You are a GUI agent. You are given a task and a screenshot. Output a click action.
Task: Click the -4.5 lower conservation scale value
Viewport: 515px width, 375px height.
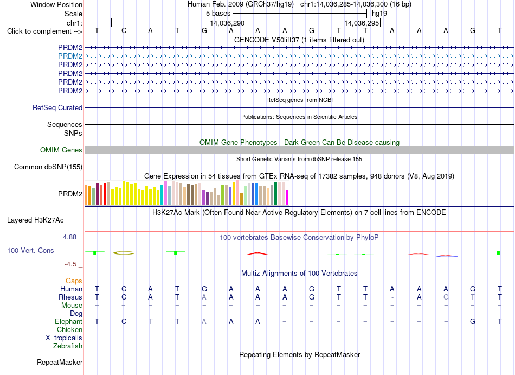point(70,264)
